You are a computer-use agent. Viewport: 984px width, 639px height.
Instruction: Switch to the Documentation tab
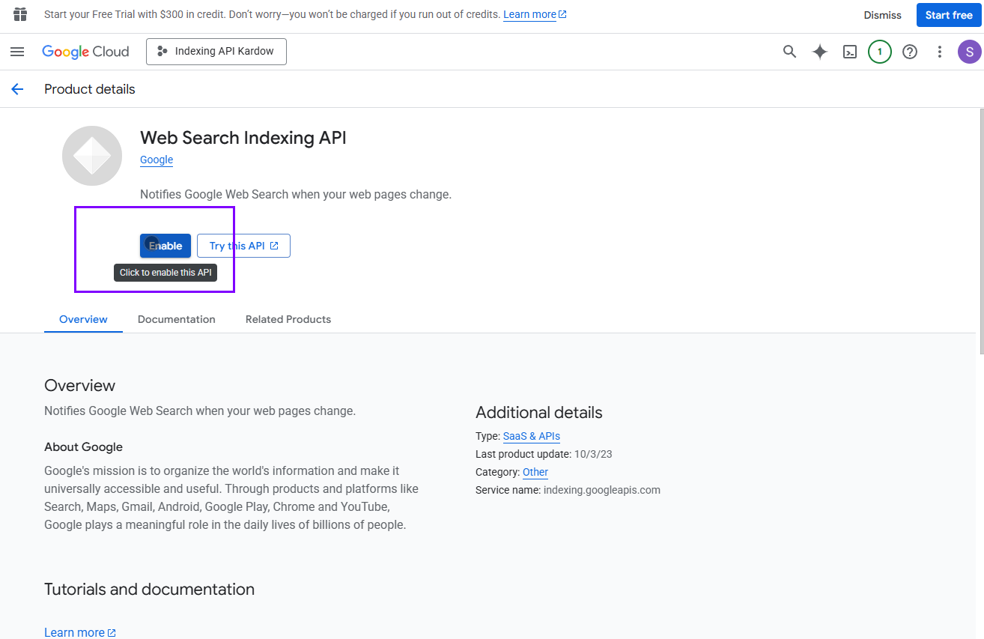click(x=176, y=319)
